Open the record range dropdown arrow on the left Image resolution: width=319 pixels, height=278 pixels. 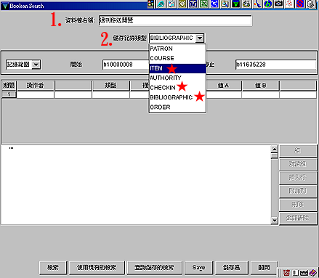36,65
